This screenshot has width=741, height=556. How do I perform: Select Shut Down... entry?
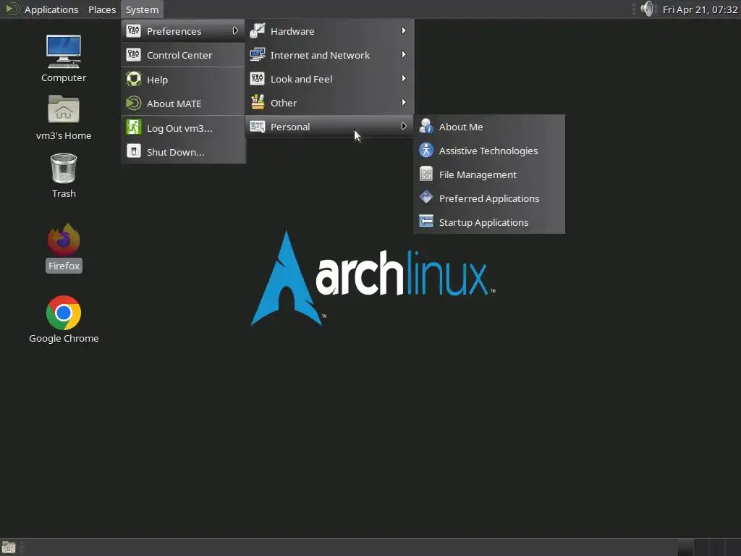click(183, 152)
